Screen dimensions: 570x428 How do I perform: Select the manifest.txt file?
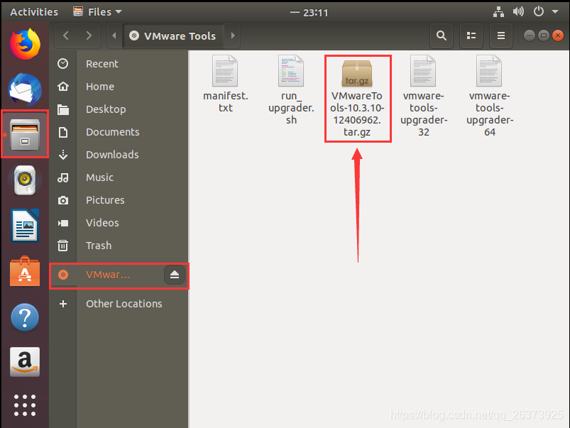click(x=226, y=84)
